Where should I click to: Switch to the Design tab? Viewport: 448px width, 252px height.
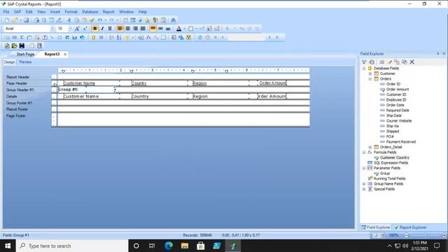[x=9, y=62]
